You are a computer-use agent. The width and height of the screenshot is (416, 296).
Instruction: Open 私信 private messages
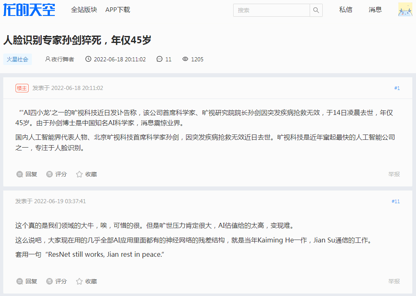pyautogui.click(x=346, y=10)
